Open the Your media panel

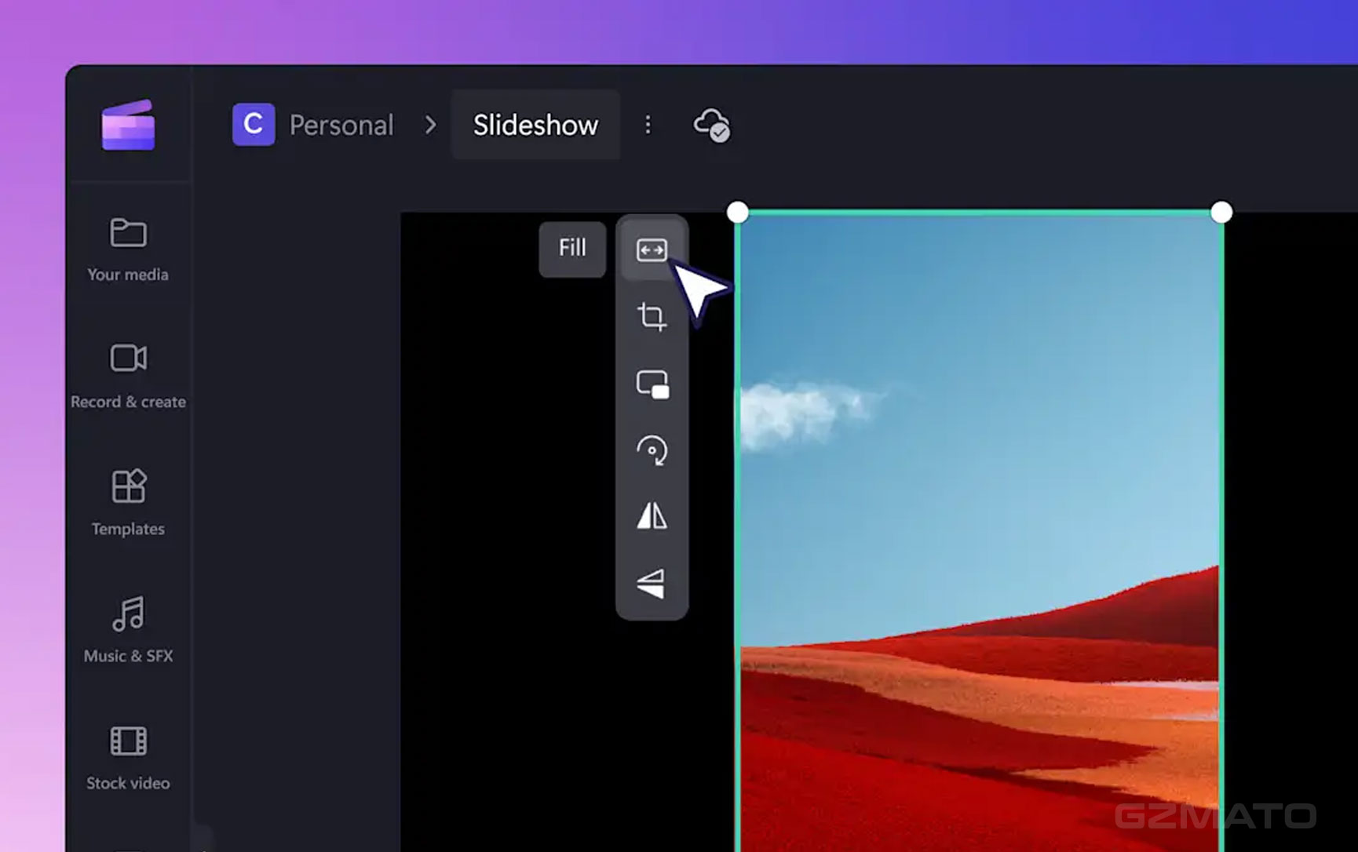(128, 249)
